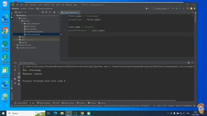The height and width of the screenshot is (116, 207).
Task: Open the View menu
Action: [27, 5]
